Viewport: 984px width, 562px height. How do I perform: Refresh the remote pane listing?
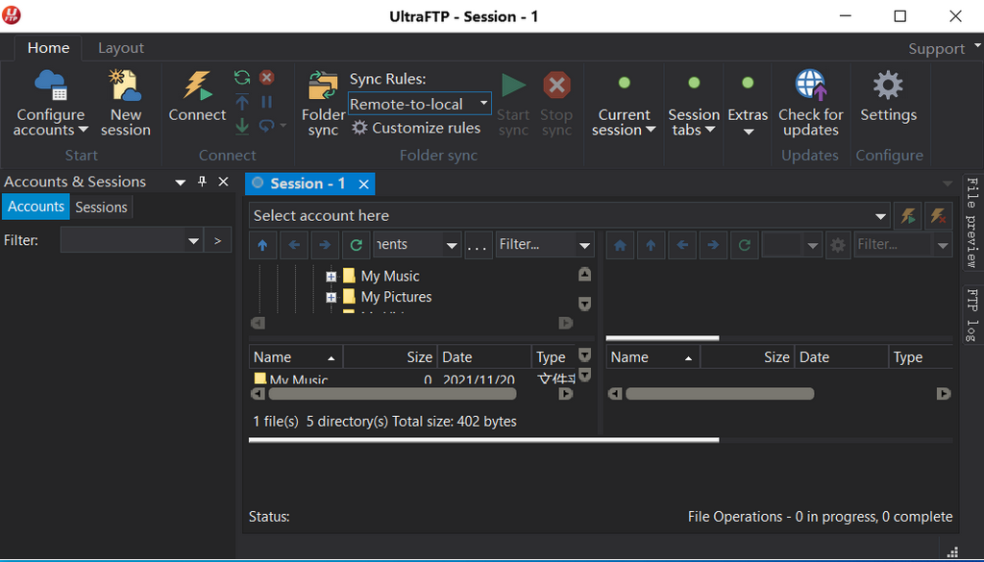click(745, 245)
